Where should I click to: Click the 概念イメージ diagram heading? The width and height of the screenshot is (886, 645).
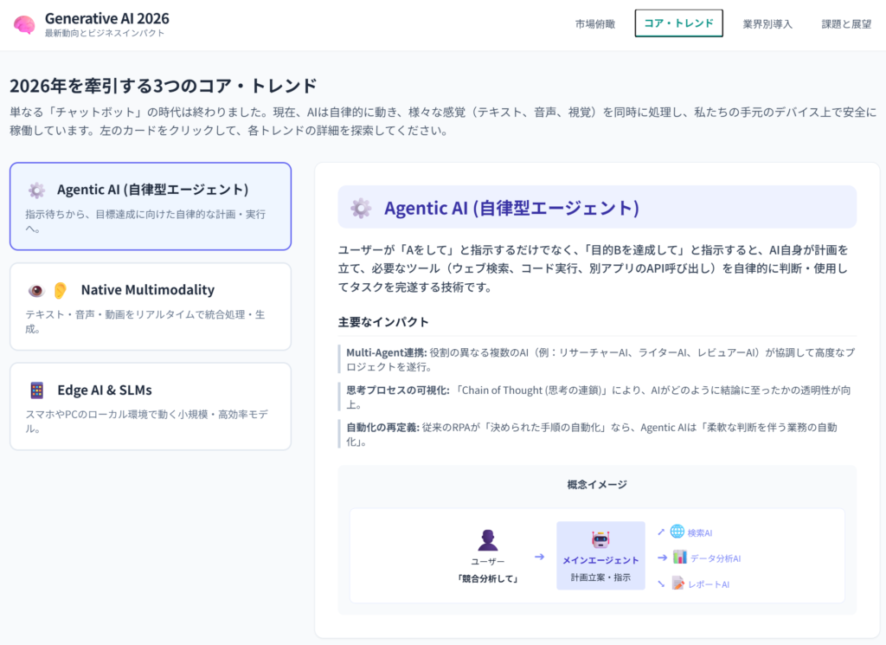click(x=597, y=485)
